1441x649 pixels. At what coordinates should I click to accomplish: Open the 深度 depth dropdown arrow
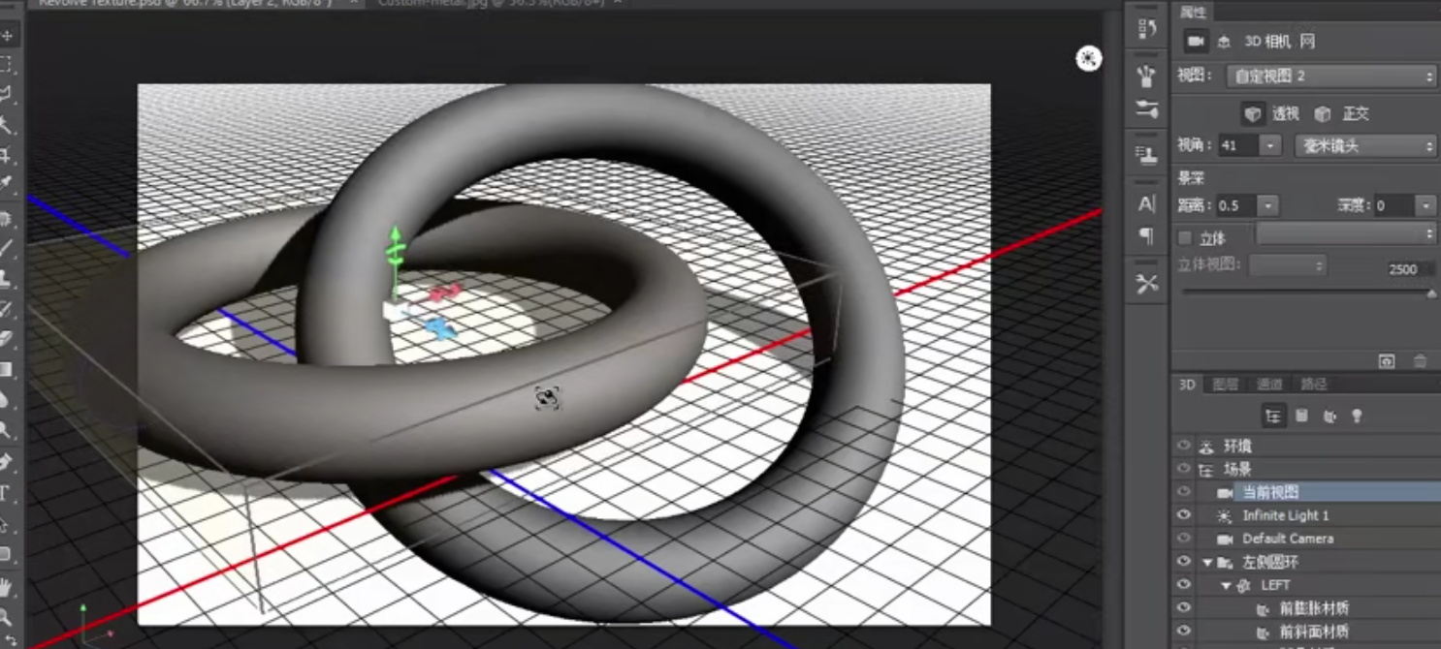(x=1425, y=205)
